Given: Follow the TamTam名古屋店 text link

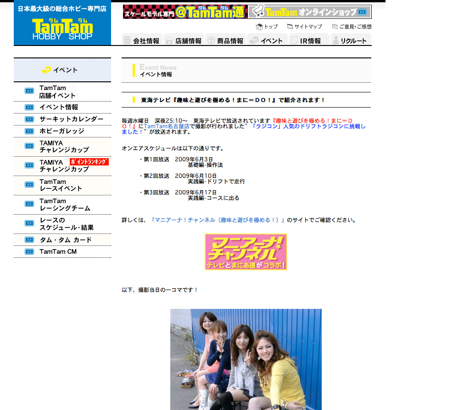Looking at the screenshot, I should [167, 126].
